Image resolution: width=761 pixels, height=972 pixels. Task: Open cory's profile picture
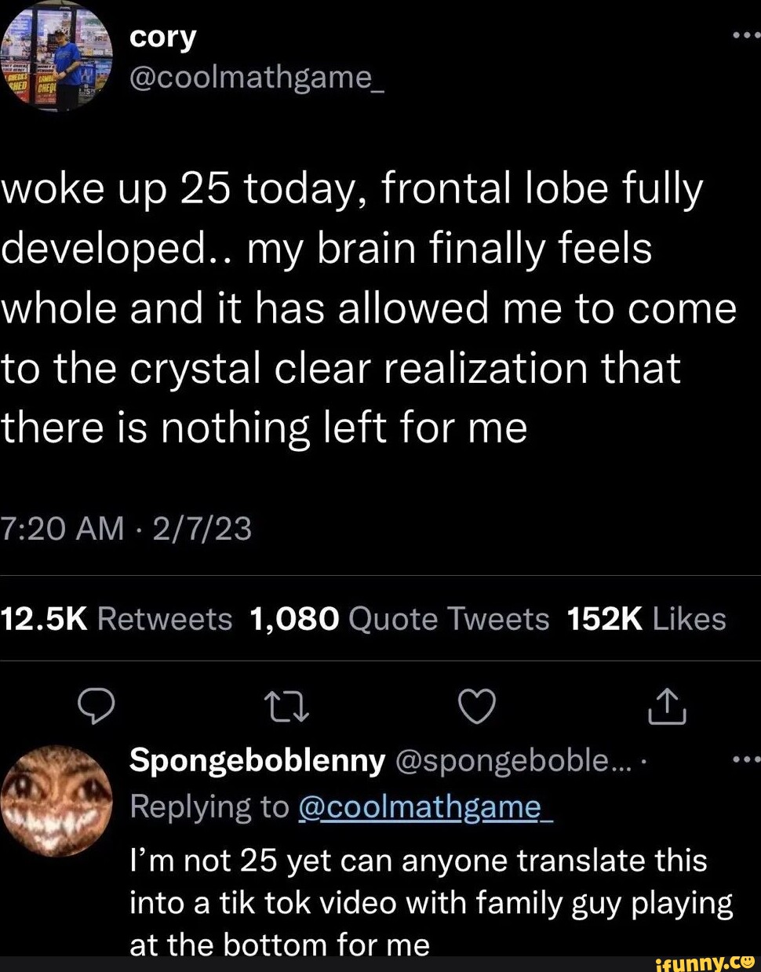coord(56,56)
